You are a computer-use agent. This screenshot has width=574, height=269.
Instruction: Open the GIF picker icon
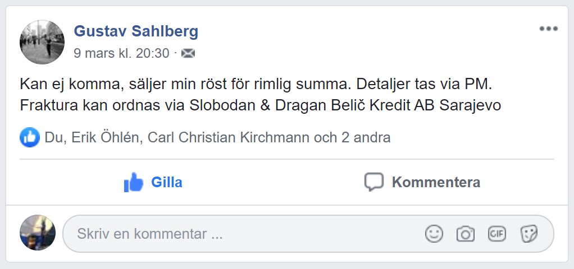tap(497, 234)
